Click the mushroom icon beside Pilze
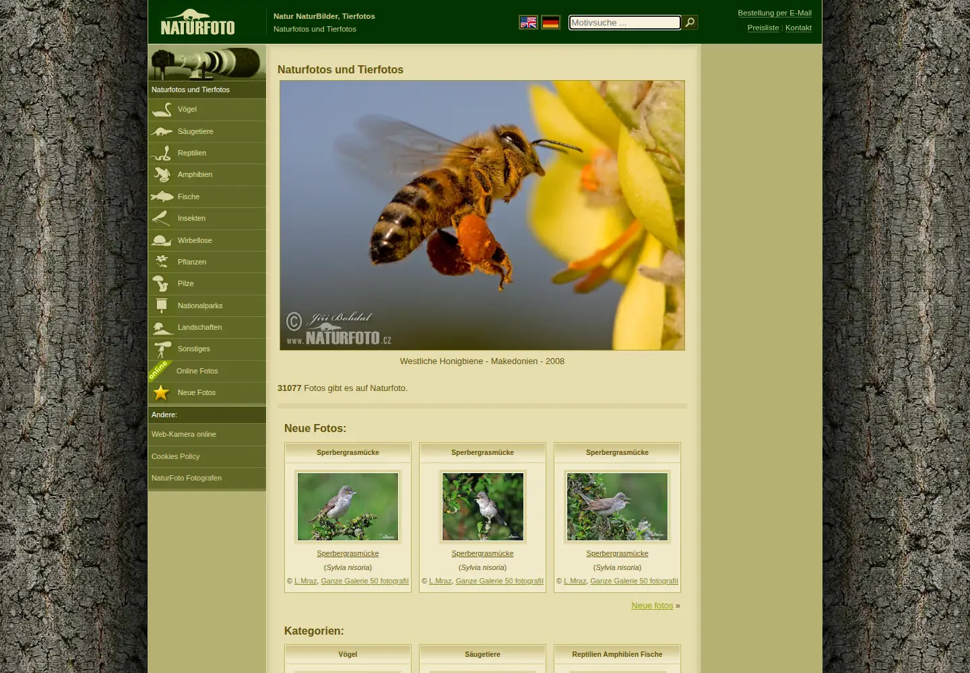This screenshot has height=673, width=970. point(162,283)
